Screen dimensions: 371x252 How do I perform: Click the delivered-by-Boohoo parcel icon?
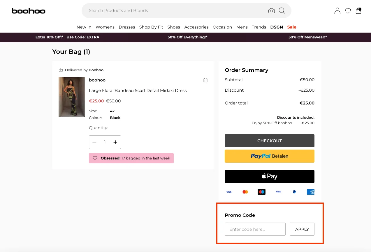[x=61, y=70]
